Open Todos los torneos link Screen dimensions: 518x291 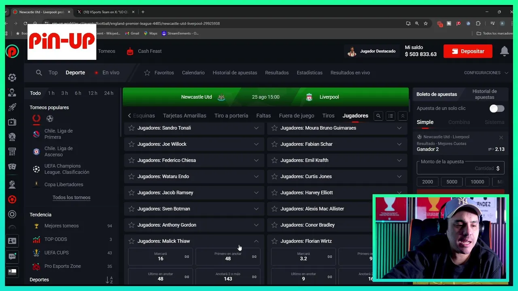pyautogui.click(x=71, y=198)
